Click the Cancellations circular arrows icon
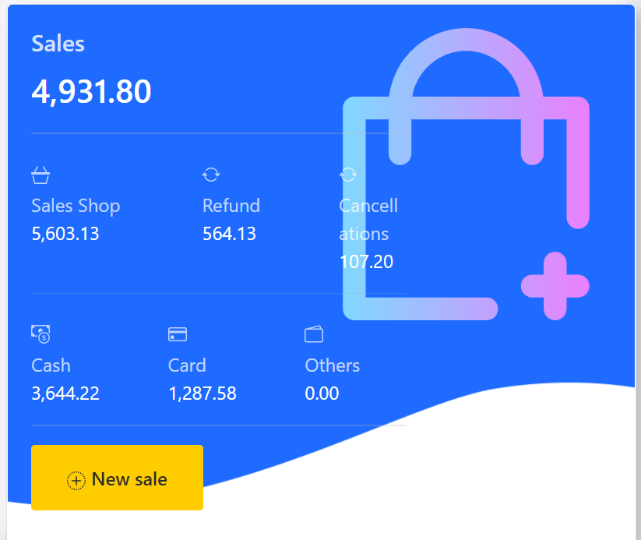 348,175
